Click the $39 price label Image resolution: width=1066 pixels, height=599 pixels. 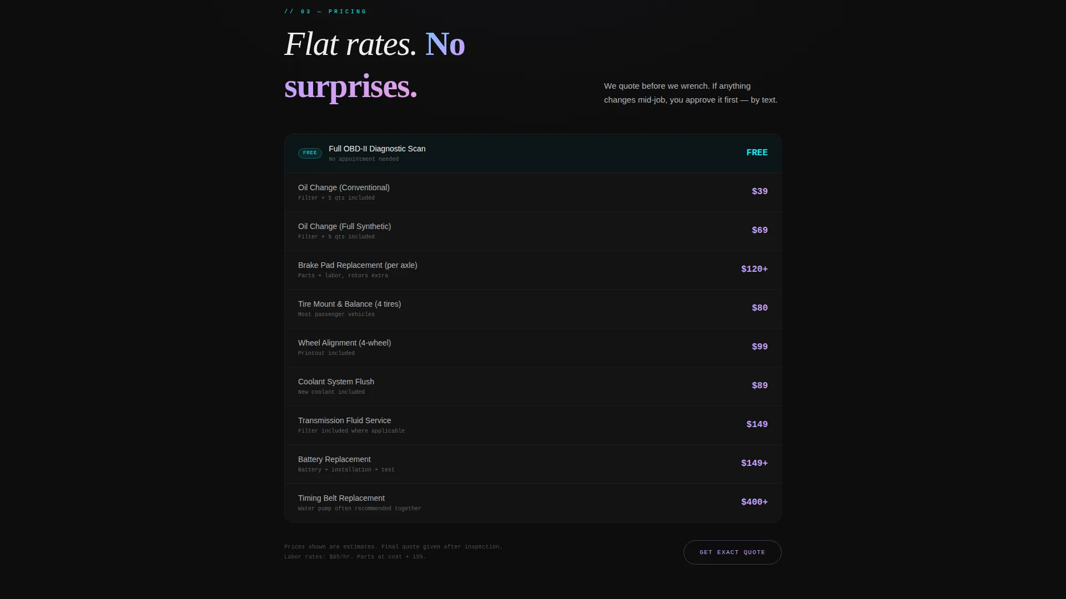[760, 191]
